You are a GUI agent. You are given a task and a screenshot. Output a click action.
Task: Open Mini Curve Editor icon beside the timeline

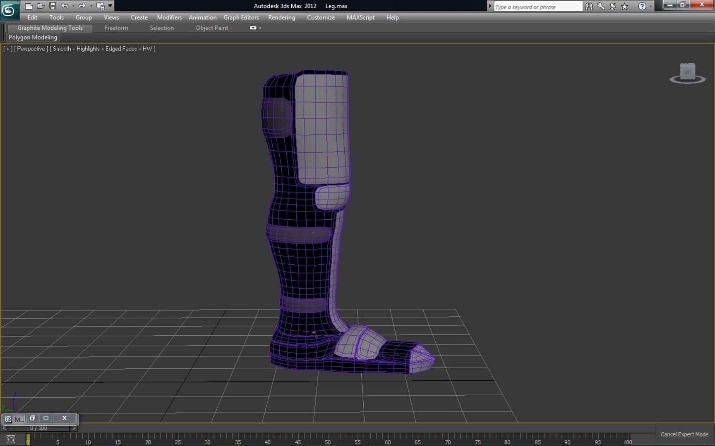[x=11, y=439]
